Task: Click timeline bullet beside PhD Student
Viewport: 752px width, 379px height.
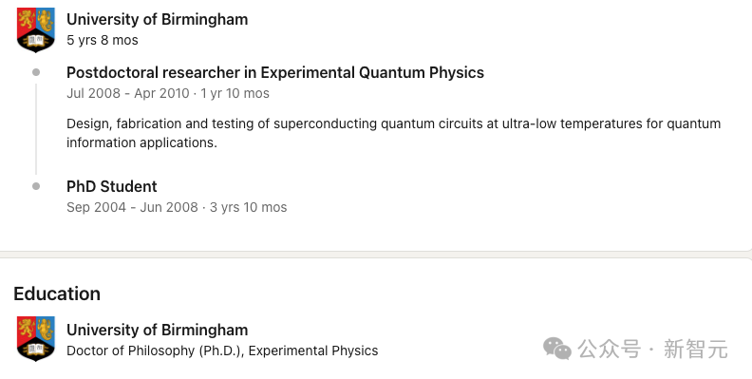Action: point(36,186)
